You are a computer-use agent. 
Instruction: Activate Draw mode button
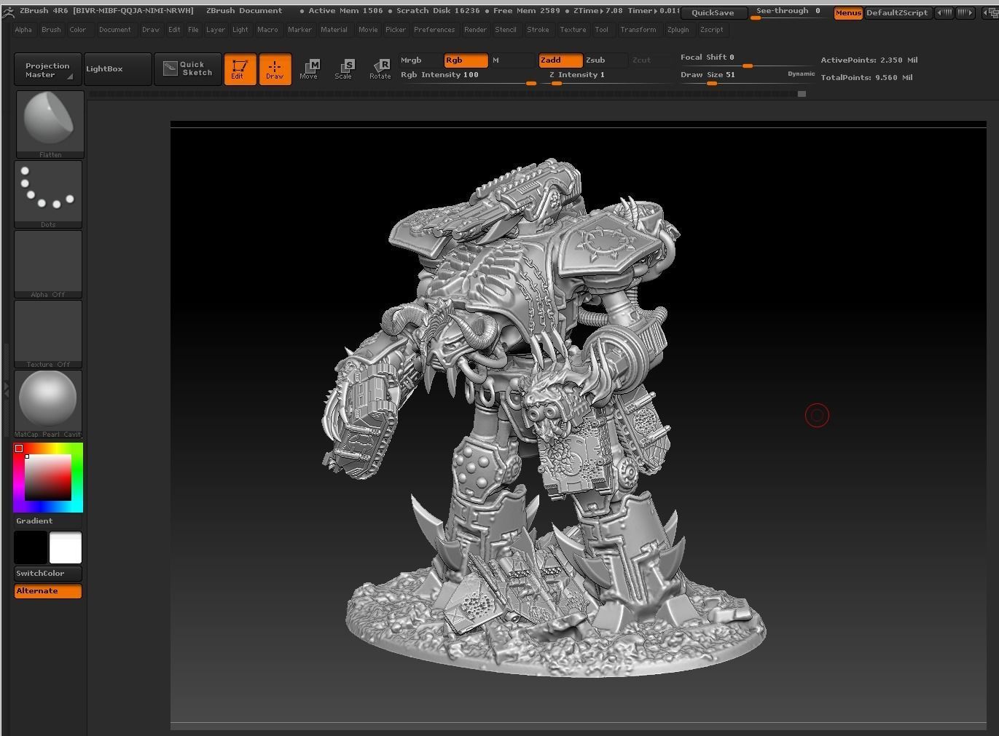[x=275, y=69]
